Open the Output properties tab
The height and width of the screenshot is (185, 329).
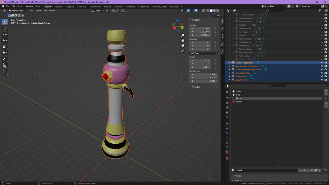pos(227,103)
